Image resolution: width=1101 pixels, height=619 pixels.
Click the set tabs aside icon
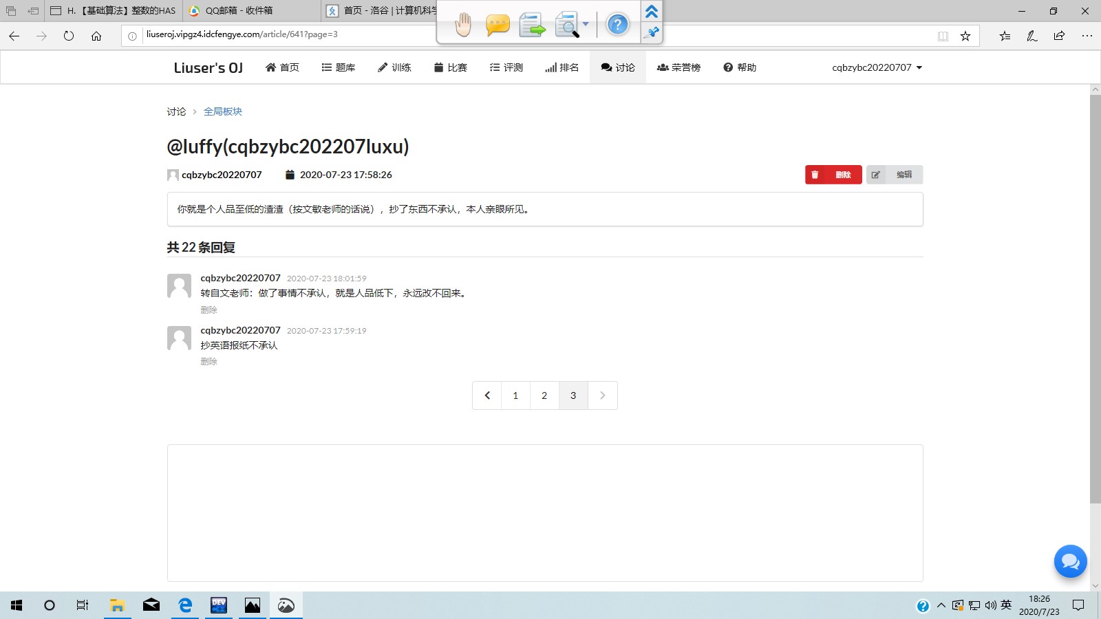pos(32,10)
